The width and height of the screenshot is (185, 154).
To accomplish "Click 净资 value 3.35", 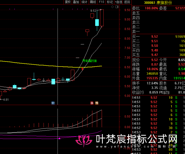I will pos(155,88).
